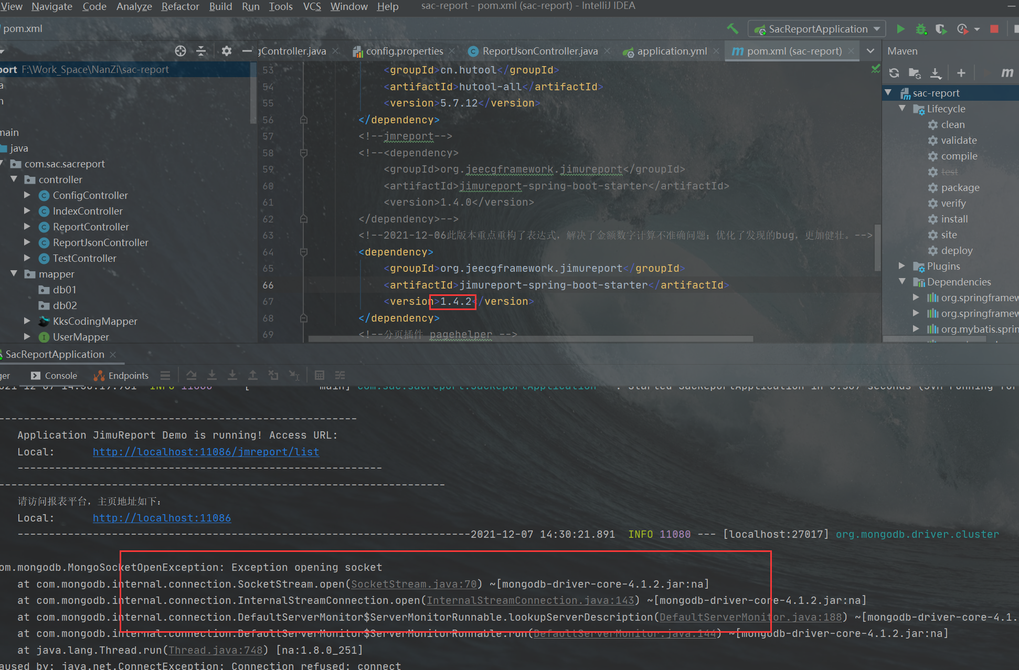Download sources and documentation Maven icon
1019x670 pixels.
936,73
